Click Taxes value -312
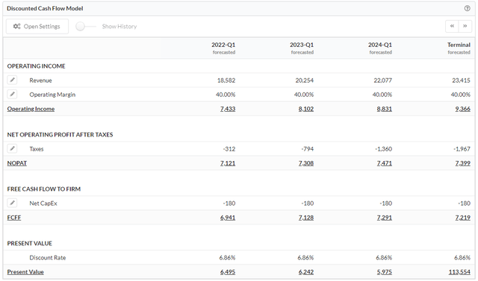 [229, 149]
